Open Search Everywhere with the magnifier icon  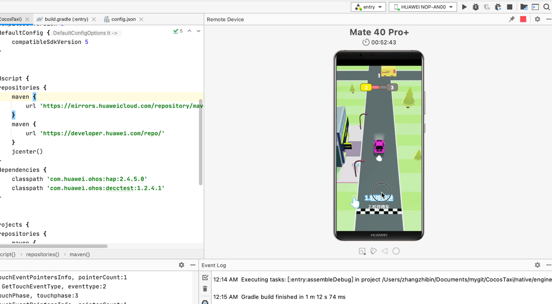pos(547,7)
